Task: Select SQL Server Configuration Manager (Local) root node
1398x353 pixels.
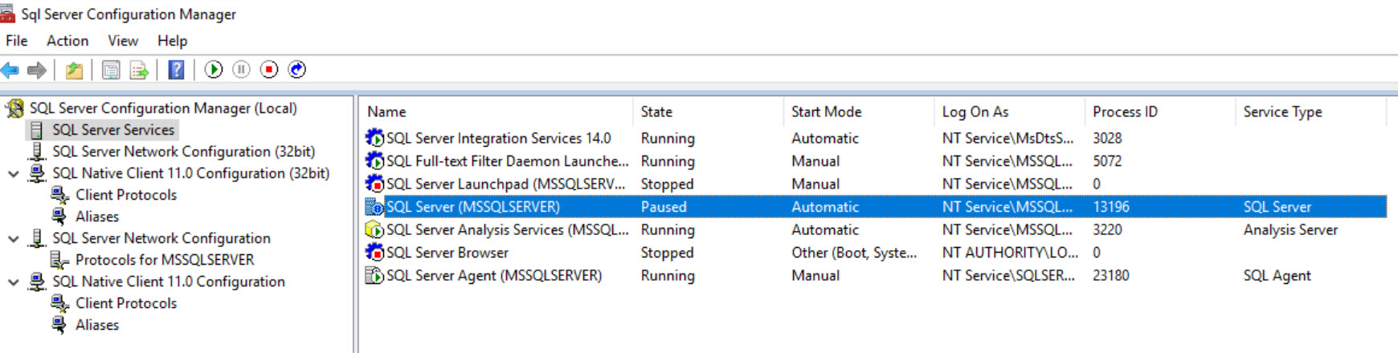Action: pyautogui.click(x=163, y=108)
